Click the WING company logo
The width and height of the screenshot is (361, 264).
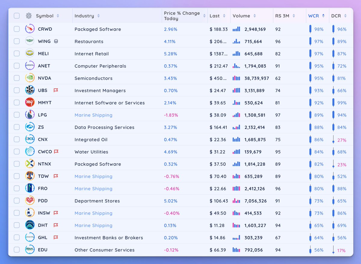click(x=30, y=41)
